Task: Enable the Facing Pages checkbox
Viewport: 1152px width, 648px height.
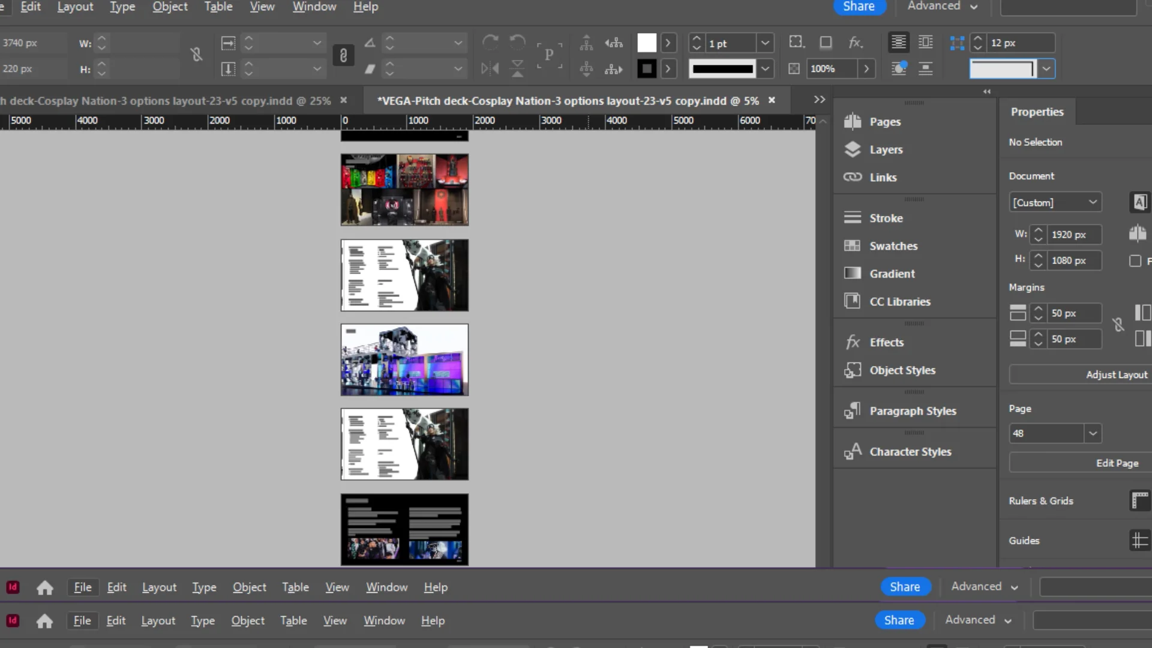Action: pyautogui.click(x=1135, y=261)
